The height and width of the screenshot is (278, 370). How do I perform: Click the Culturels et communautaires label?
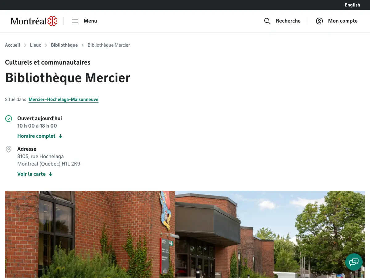[48, 62]
